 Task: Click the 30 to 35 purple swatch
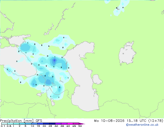pos(58,124)
